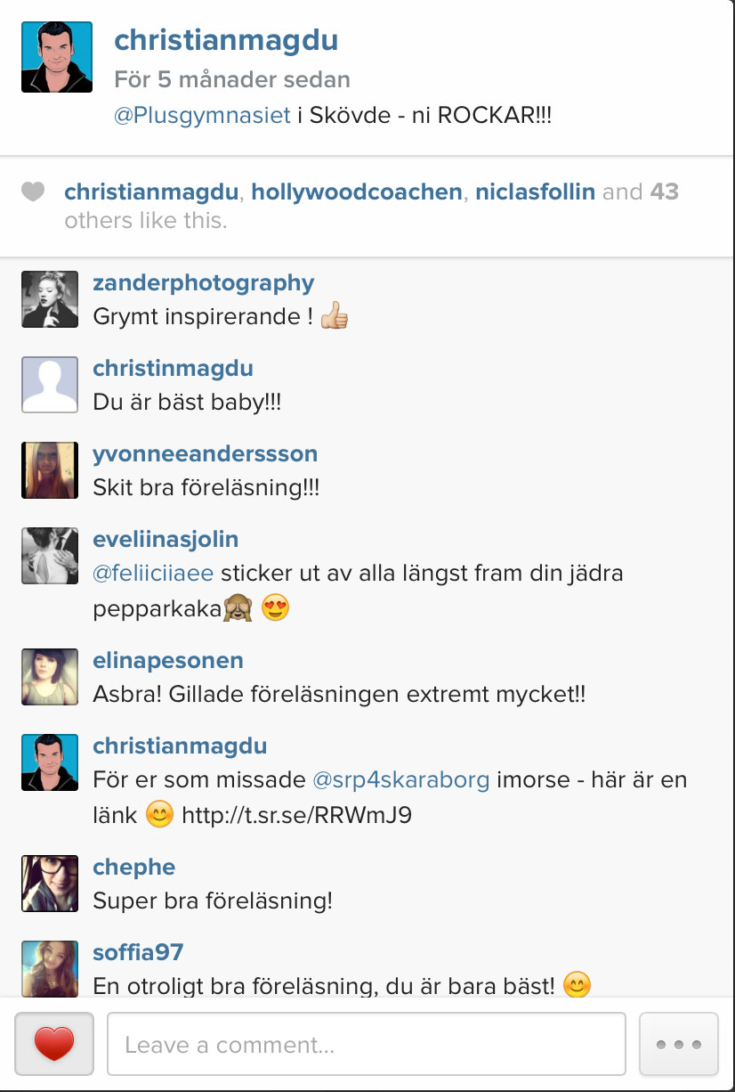This screenshot has width=735, height=1092.
Task: Open zanderphotography's profile picture
Action: [x=50, y=298]
